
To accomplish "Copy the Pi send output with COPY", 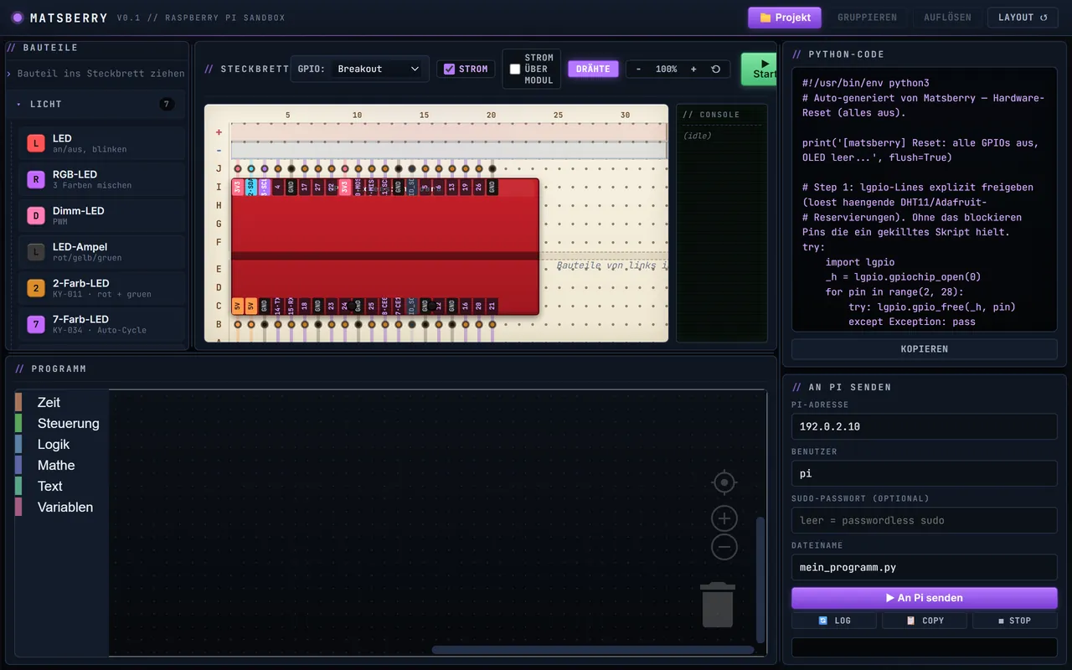I will pyautogui.click(x=925, y=621).
